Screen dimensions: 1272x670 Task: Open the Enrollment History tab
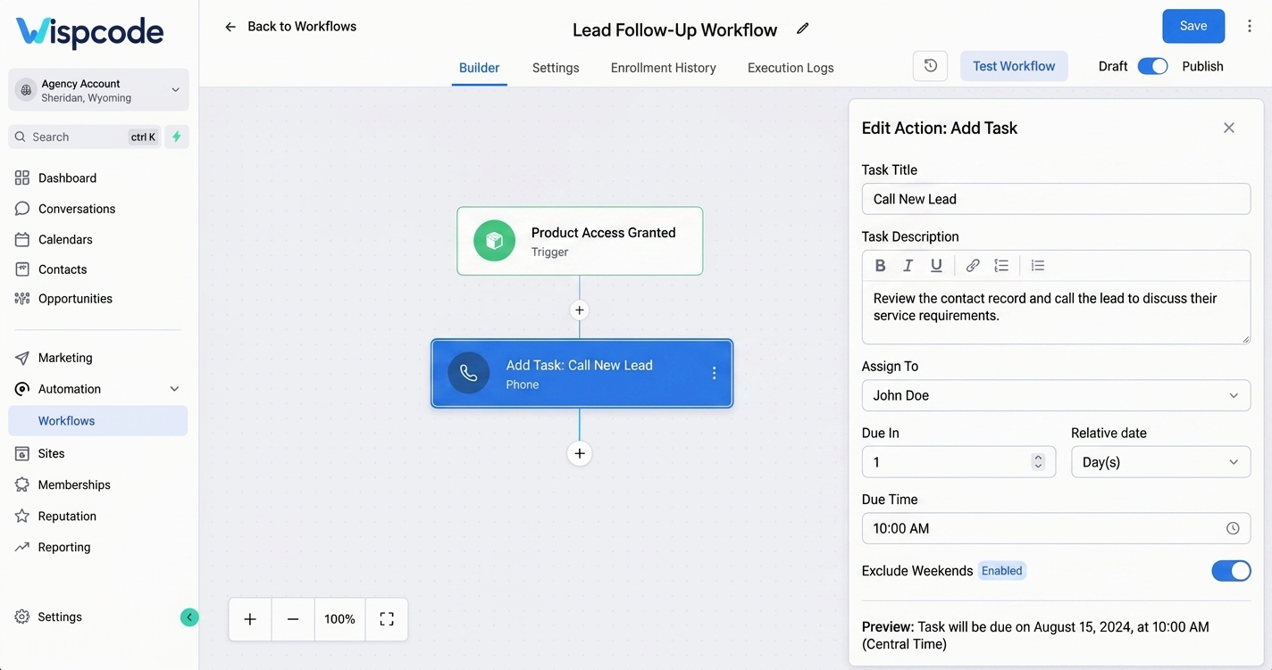point(664,68)
